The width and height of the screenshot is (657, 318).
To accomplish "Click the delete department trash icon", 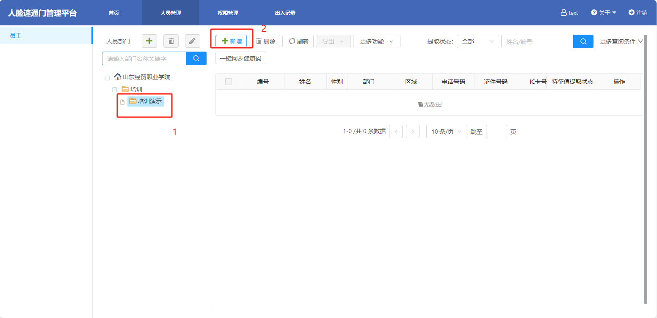I will click(171, 41).
